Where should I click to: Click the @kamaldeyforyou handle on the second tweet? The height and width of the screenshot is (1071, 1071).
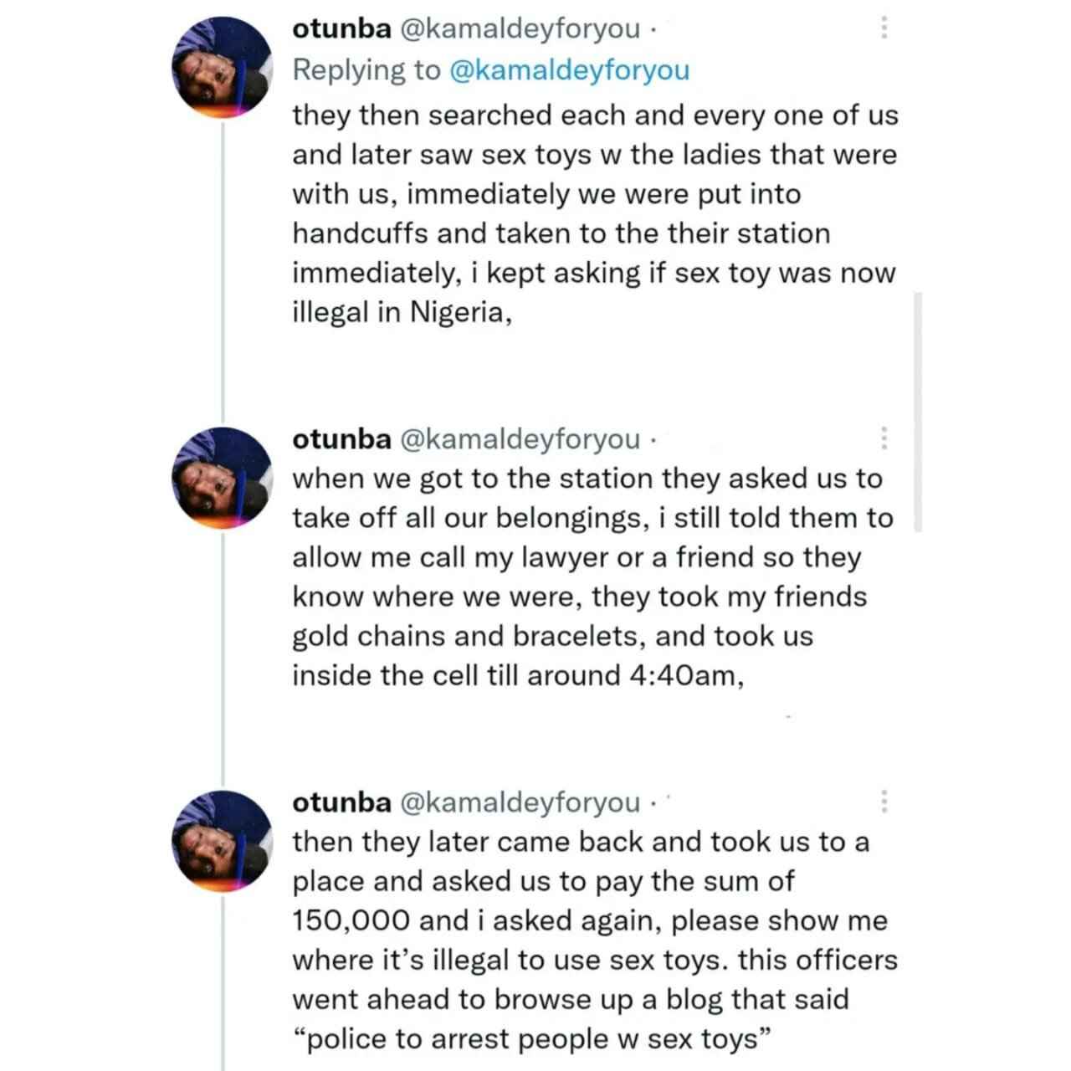[521, 439]
